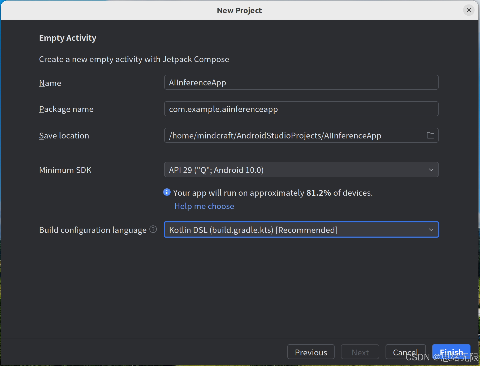Viewport: 480px width, 366px height.
Task: Click the Save location label
Action: pyautogui.click(x=64, y=135)
